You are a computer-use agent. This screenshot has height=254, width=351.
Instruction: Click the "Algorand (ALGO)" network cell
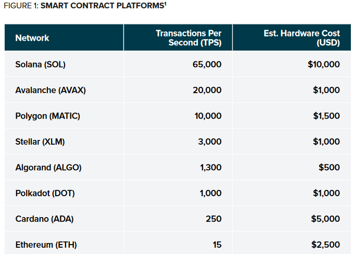48,168
